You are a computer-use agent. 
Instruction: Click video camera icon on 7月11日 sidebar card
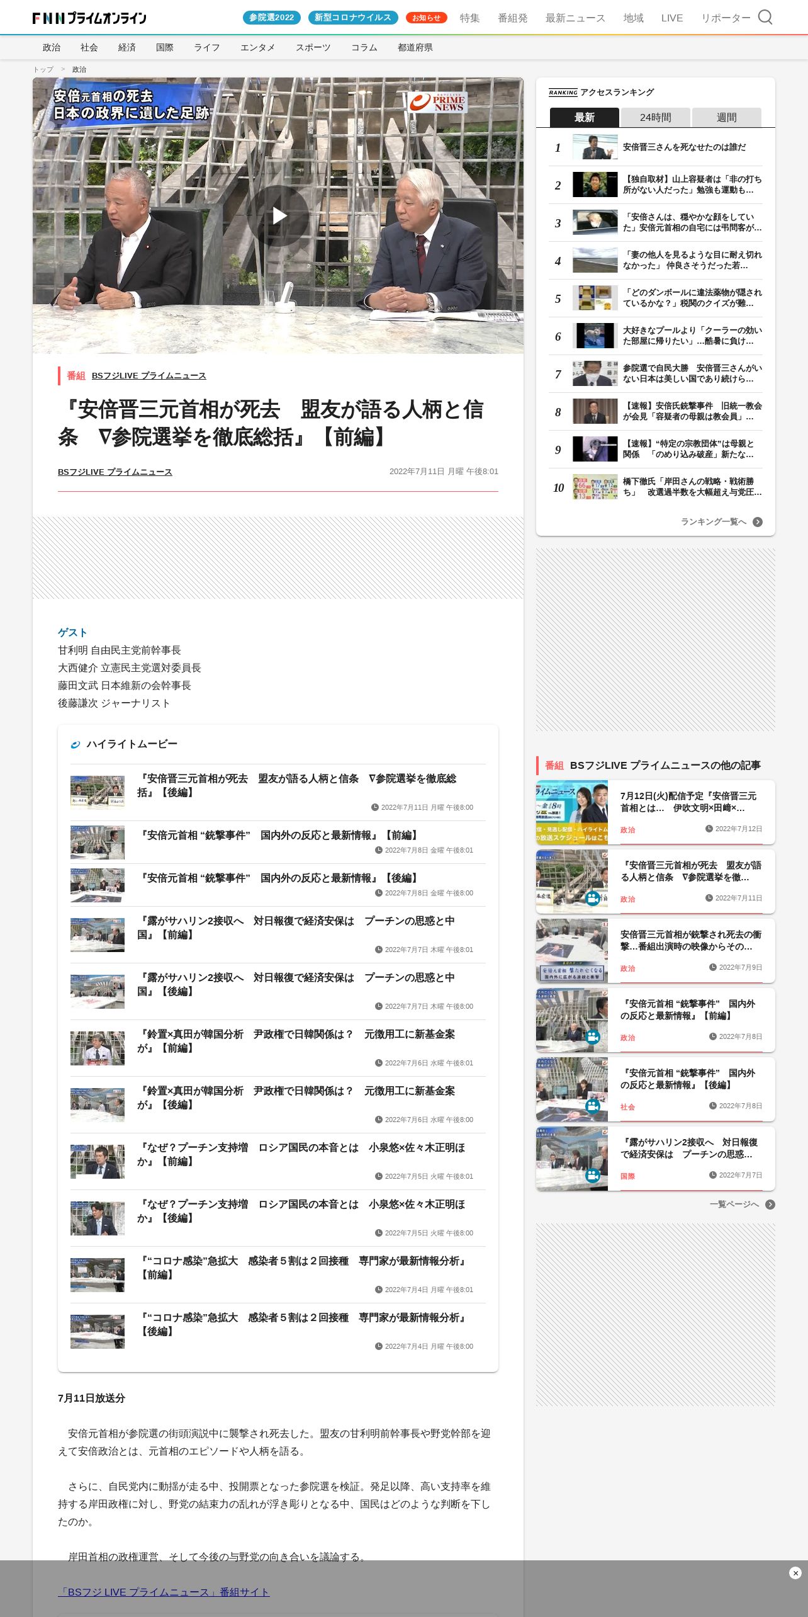(x=592, y=898)
